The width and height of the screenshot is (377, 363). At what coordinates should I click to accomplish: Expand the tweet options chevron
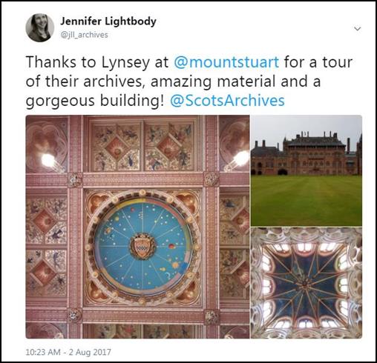pos(358,29)
